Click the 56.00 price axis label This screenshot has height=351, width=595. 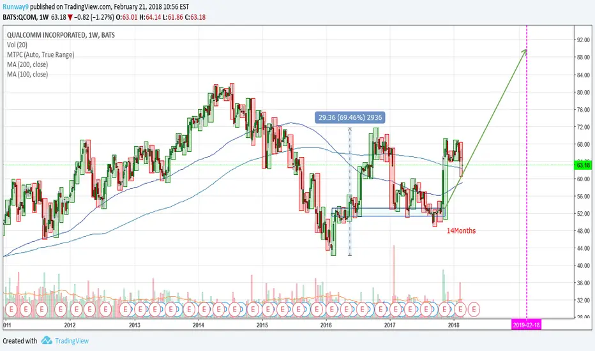[584, 196]
